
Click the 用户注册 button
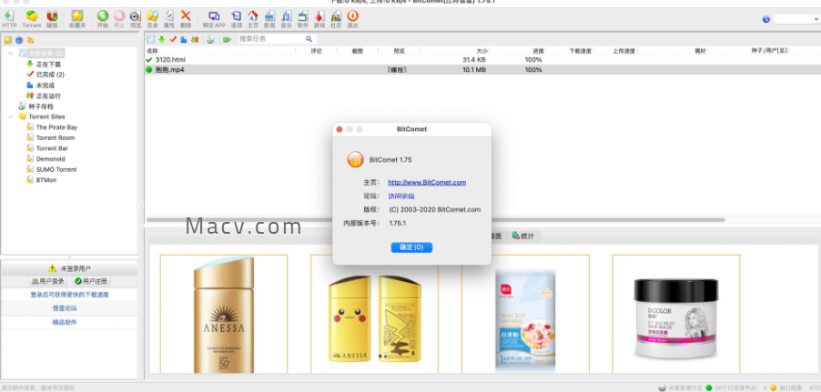pos(91,282)
